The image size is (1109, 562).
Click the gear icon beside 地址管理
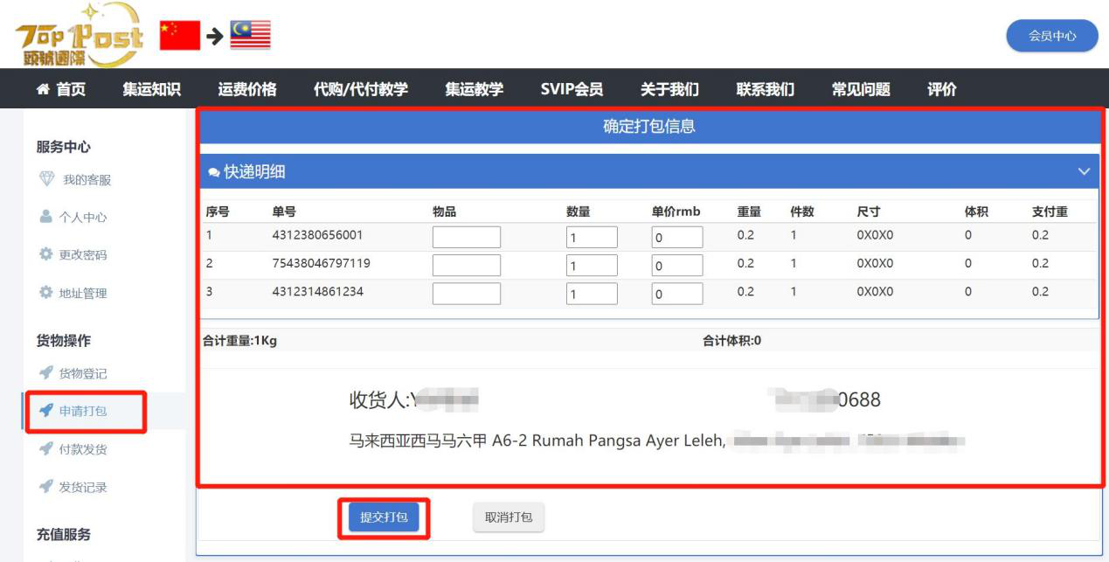[x=47, y=294]
